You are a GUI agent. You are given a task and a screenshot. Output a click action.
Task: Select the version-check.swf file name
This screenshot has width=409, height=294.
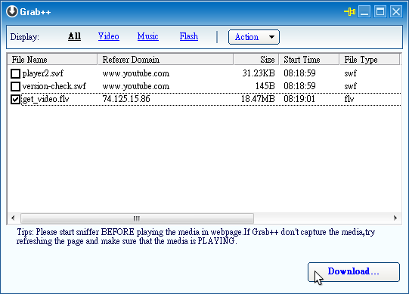coord(54,86)
